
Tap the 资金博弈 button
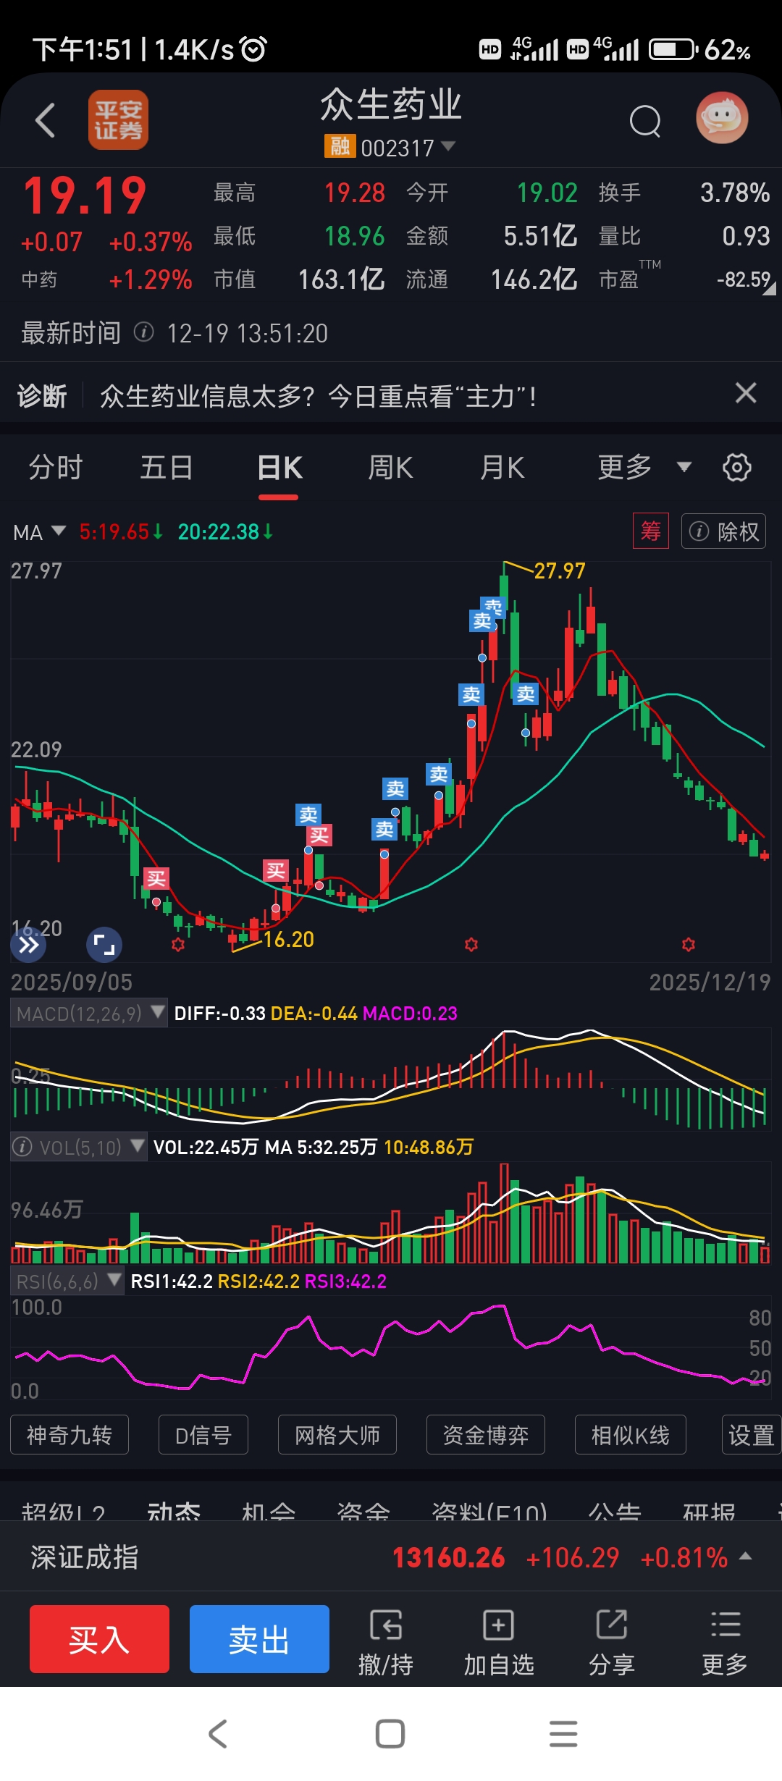coord(486,1435)
